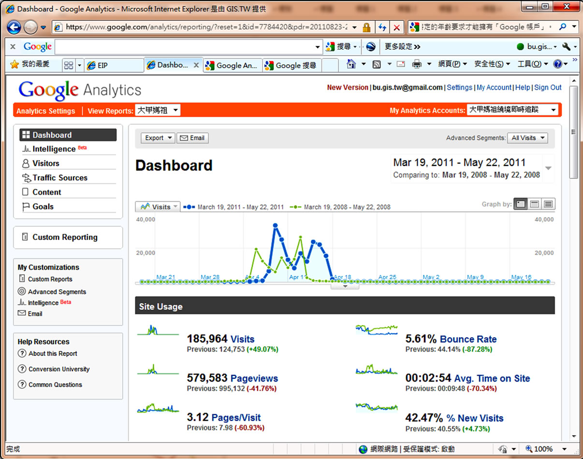Click the Analytics Settings link
The height and width of the screenshot is (459, 583).
coord(46,111)
